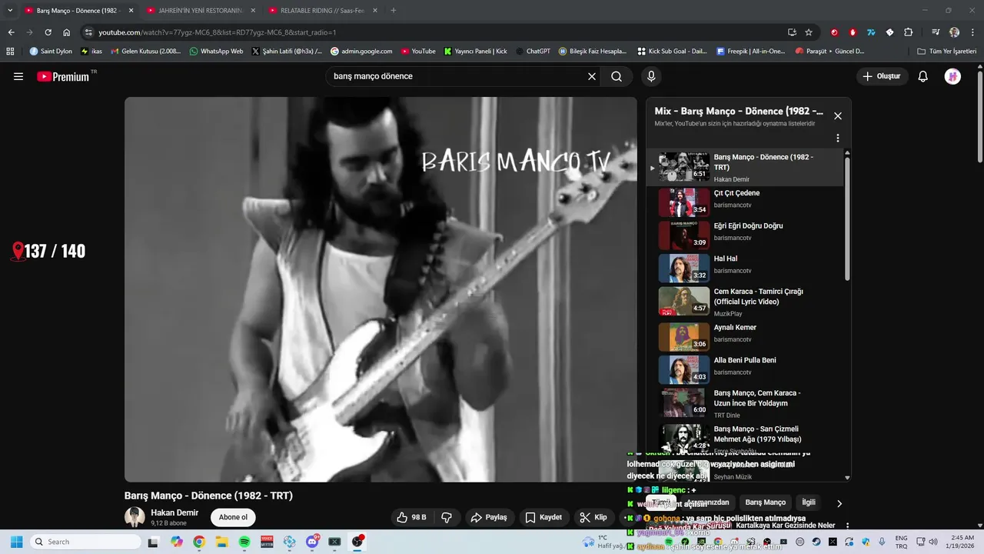Save the video with Kaydet
This screenshot has width=984, height=554.
point(544,517)
